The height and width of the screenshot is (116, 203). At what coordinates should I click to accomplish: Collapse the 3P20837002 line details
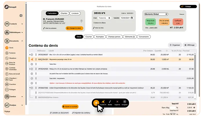[30, 88]
